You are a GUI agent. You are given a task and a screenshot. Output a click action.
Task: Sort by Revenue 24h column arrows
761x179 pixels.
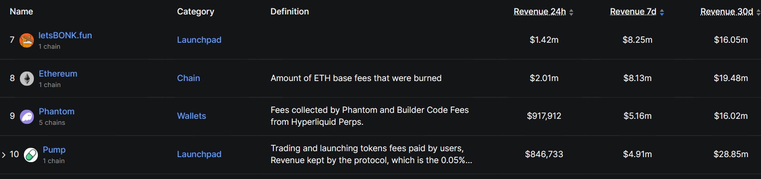571,12
